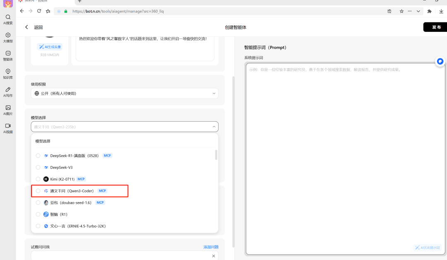This screenshot has height=260, width=447.
Task: Click the left panel vertical scrollbar
Action: pos(233,162)
